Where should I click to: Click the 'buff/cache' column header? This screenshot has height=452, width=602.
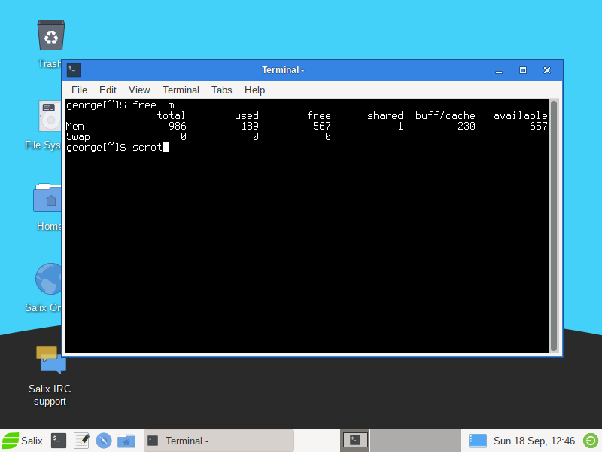445,116
